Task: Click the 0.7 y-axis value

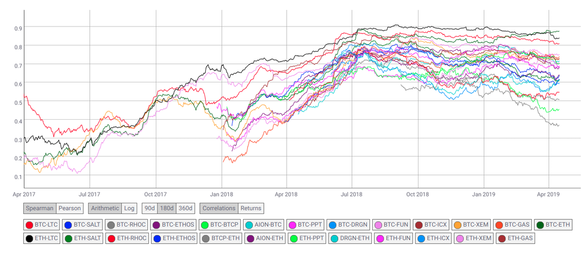Action: coord(18,65)
